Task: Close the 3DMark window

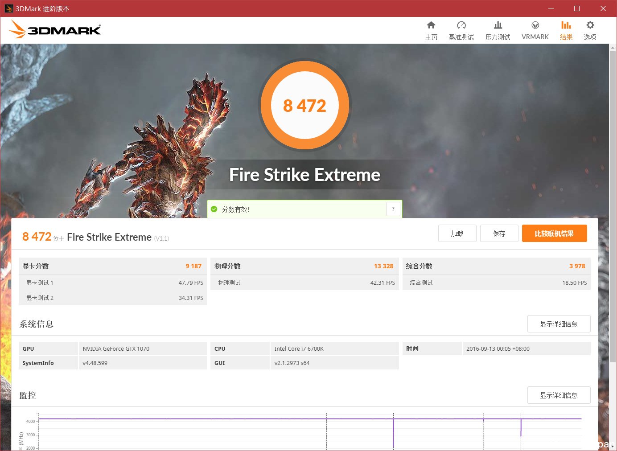Action: [603, 8]
